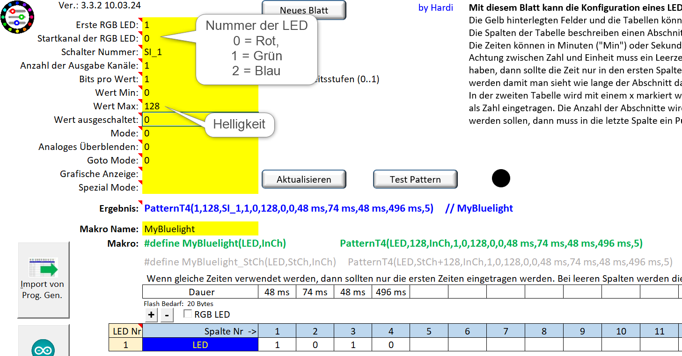Viewport: 682px width, 356px height.
Task: Click the Neues Blatt button
Action: pos(304,10)
